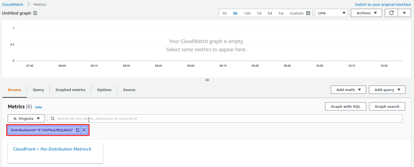Select the 1d time range
This screenshot has height=167, width=414.
[x=259, y=13]
